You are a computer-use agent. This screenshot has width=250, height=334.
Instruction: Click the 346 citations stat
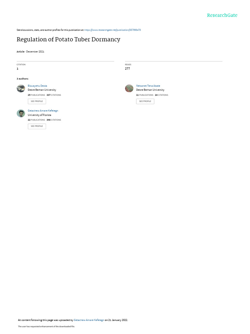point(54,120)
